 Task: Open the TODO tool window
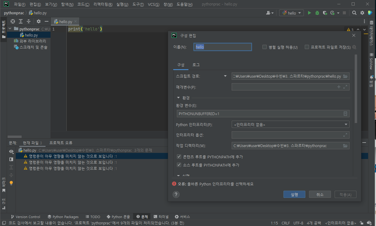[x=93, y=217]
